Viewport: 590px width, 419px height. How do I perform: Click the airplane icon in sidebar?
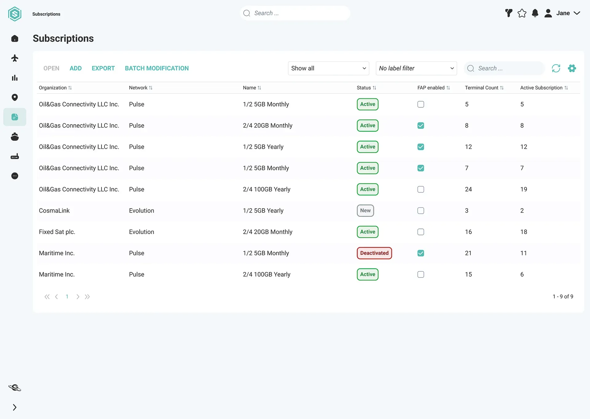[15, 58]
